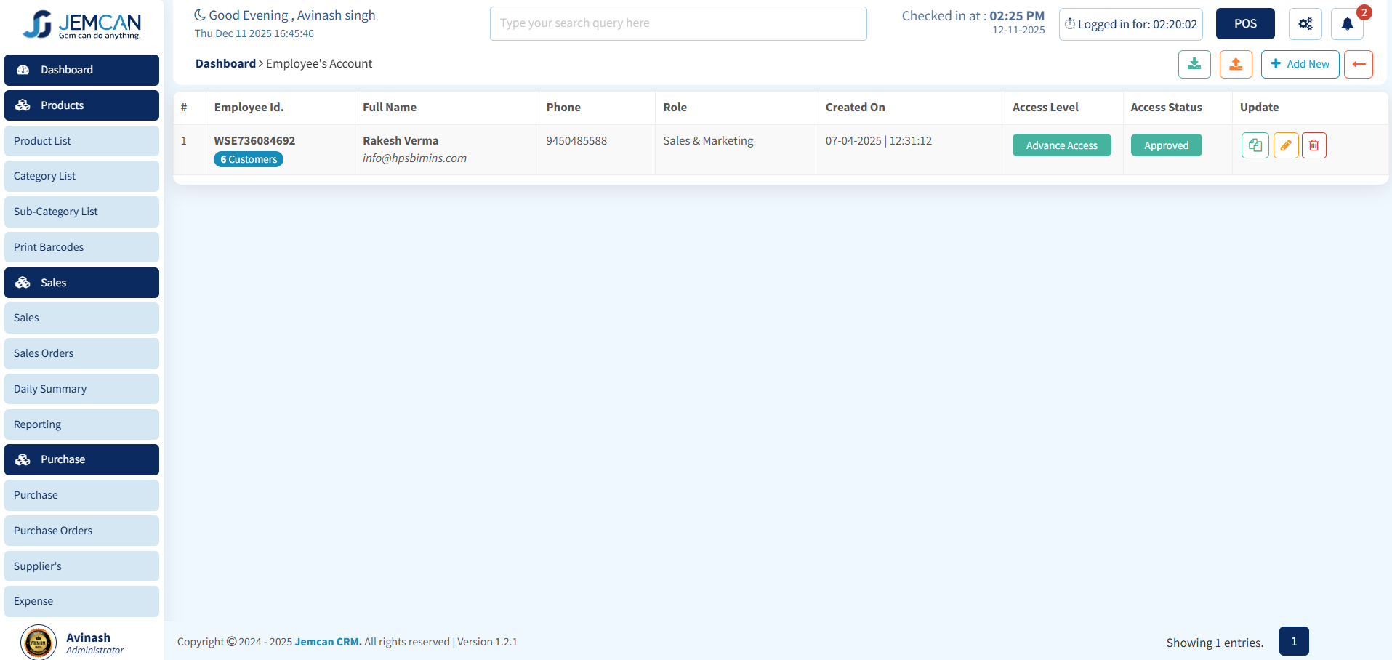Toggle the Approved access status badge
Viewport: 1392px width, 660px height.
[x=1166, y=145]
